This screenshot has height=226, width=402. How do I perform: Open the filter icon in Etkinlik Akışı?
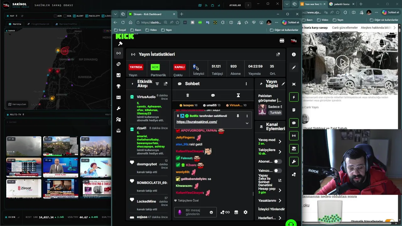coord(157,84)
